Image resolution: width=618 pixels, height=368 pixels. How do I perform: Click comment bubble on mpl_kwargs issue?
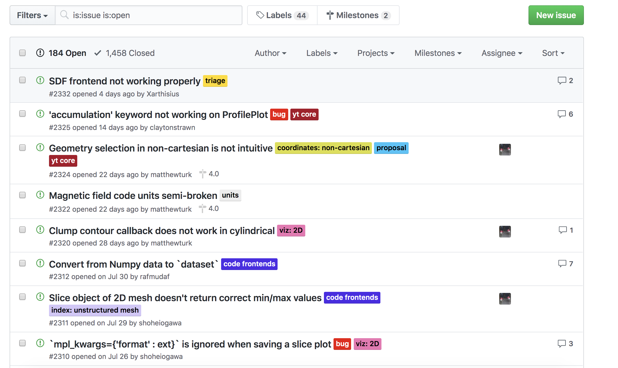pyautogui.click(x=562, y=344)
